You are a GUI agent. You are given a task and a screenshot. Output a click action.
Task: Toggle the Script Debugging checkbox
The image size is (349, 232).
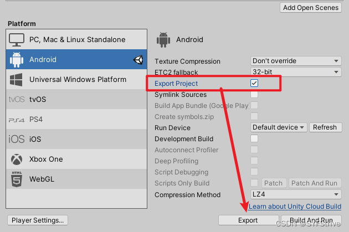(x=254, y=172)
